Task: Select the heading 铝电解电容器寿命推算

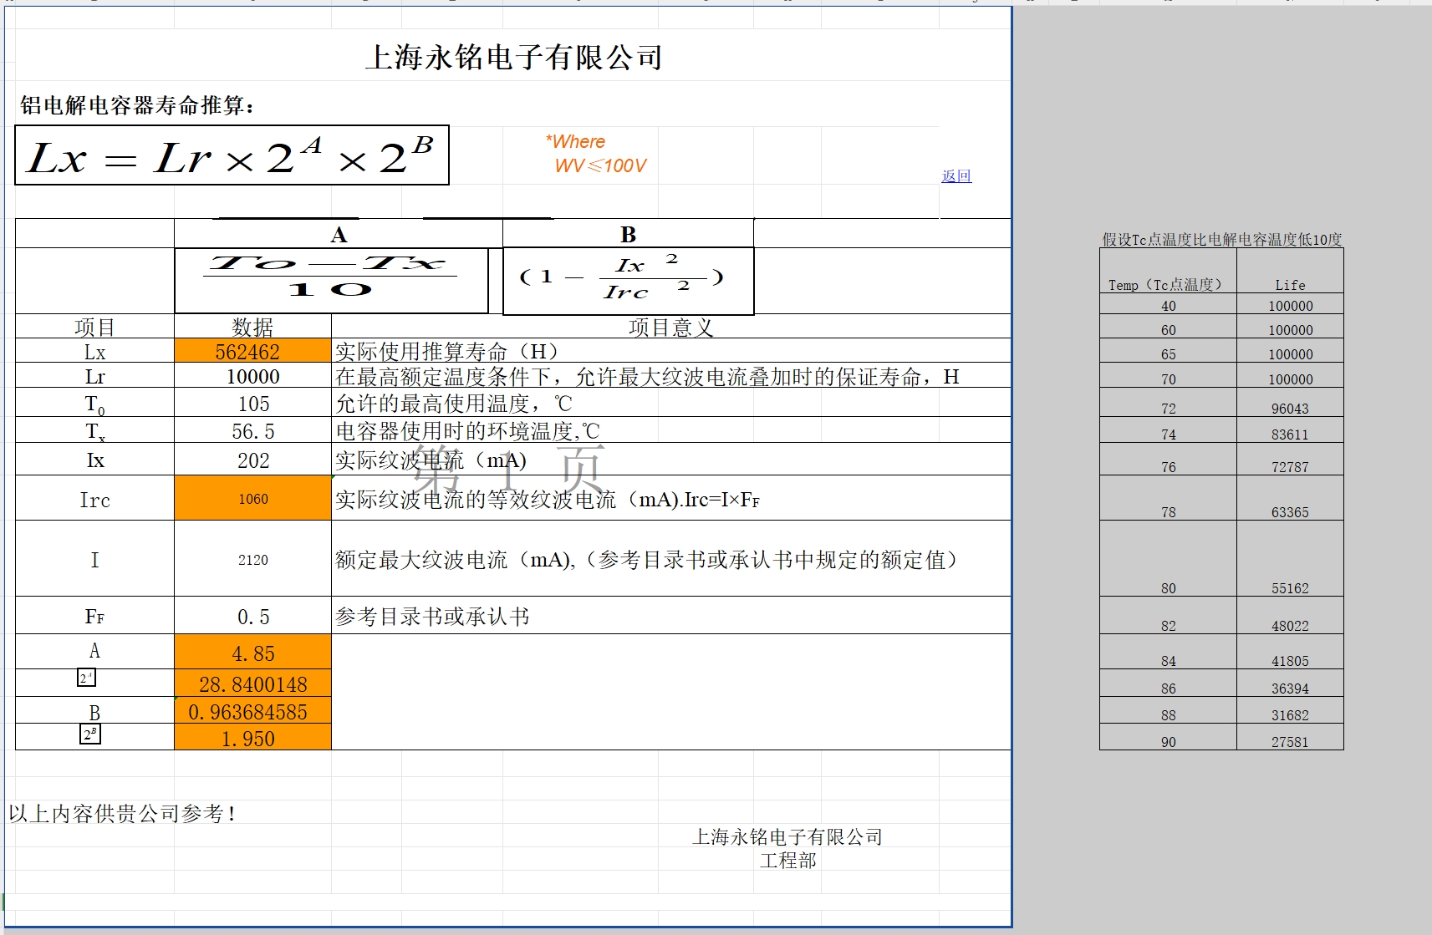Action: (x=137, y=105)
